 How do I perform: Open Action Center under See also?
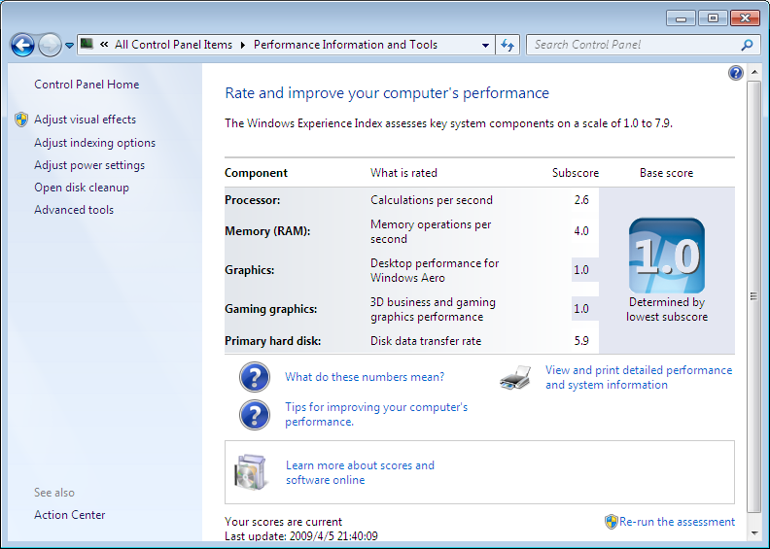70,515
